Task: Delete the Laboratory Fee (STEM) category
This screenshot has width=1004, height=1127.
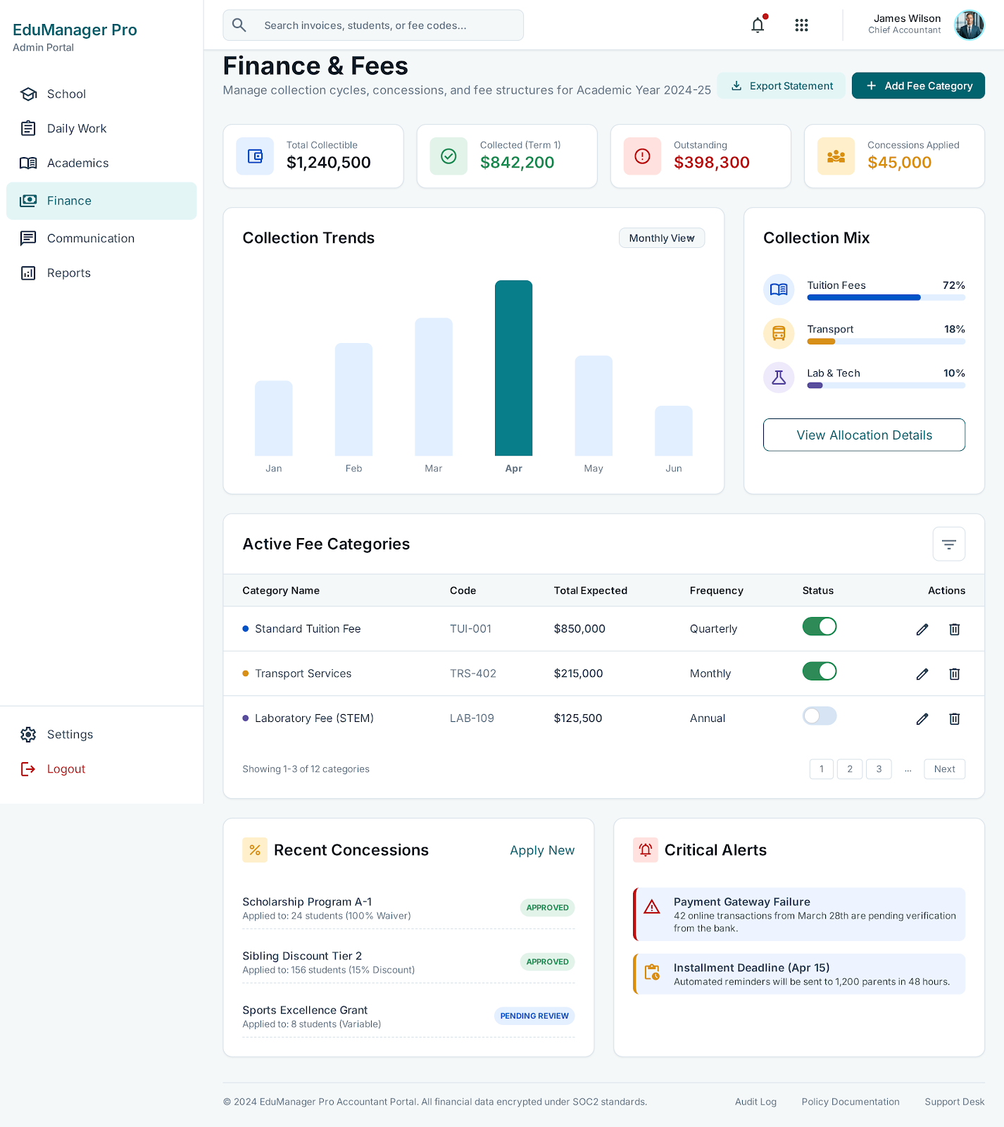Action: 954,718
